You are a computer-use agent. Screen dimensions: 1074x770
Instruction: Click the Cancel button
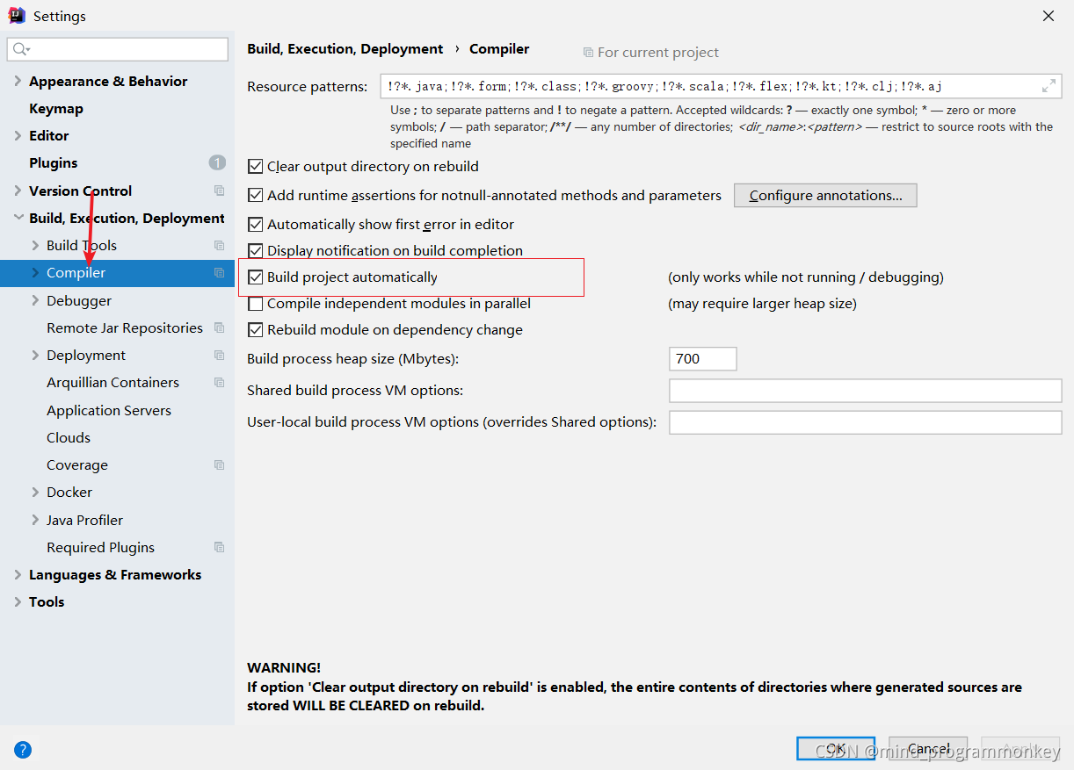pos(928,749)
